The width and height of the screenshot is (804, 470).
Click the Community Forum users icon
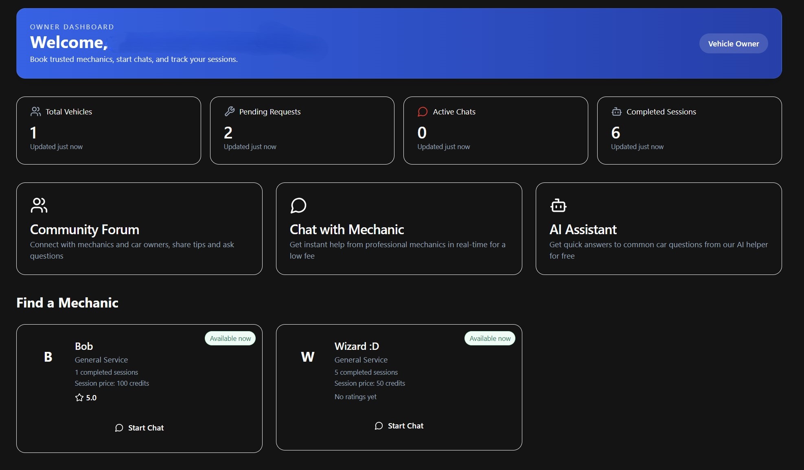(x=39, y=205)
